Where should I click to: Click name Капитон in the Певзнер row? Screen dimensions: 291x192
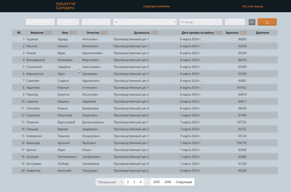click(x=63, y=95)
